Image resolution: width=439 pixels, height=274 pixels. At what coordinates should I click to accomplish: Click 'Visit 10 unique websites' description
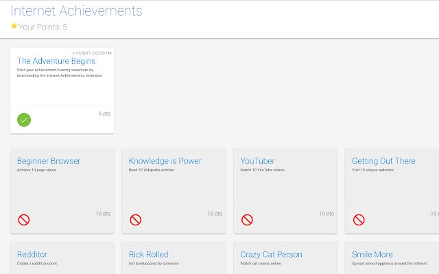tap(372, 170)
